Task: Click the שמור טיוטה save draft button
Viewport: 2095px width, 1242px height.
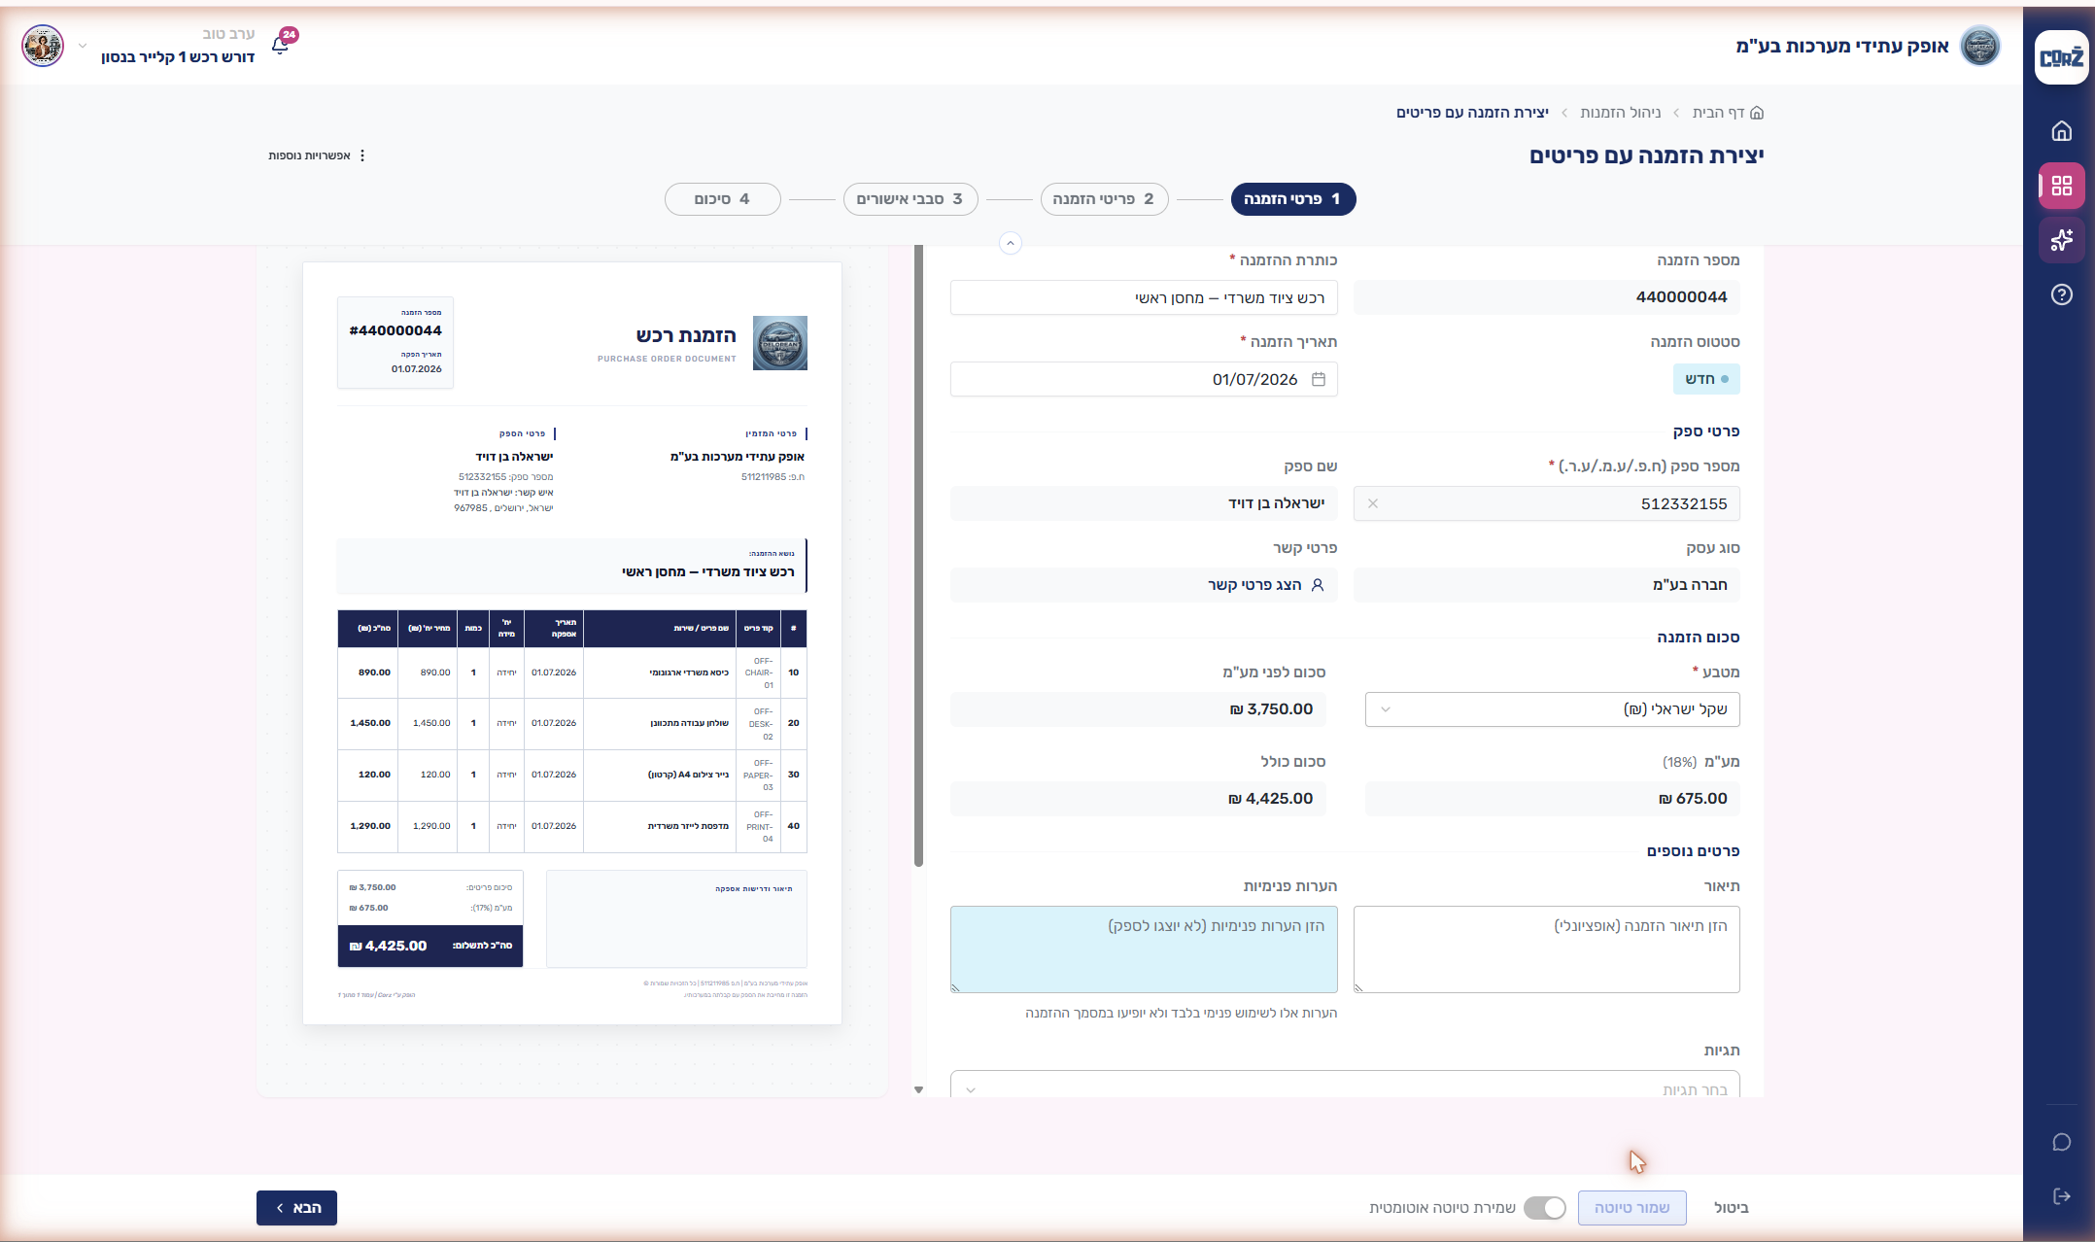Action: (x=1631, y=1208)
